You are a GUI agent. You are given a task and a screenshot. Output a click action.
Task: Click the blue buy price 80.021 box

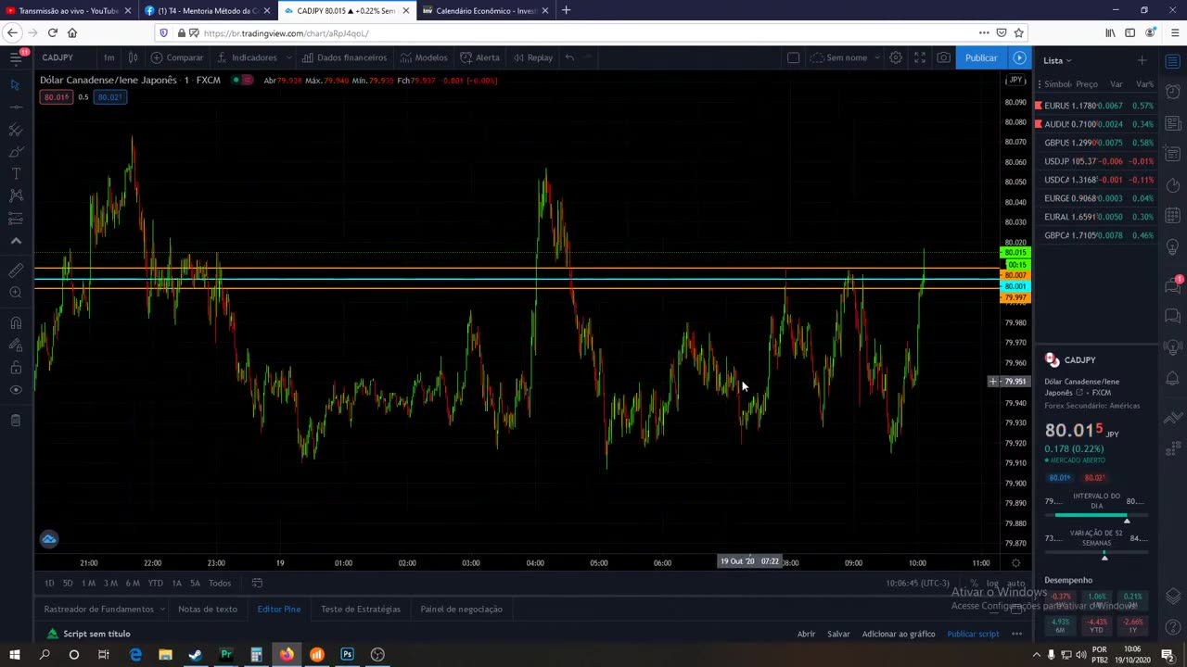(109, 97)
